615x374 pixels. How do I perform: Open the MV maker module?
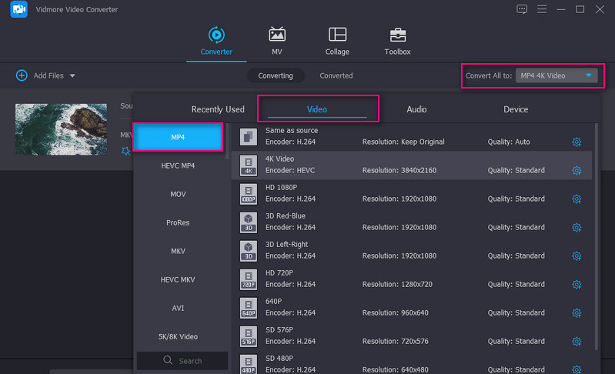click(277, 35)
